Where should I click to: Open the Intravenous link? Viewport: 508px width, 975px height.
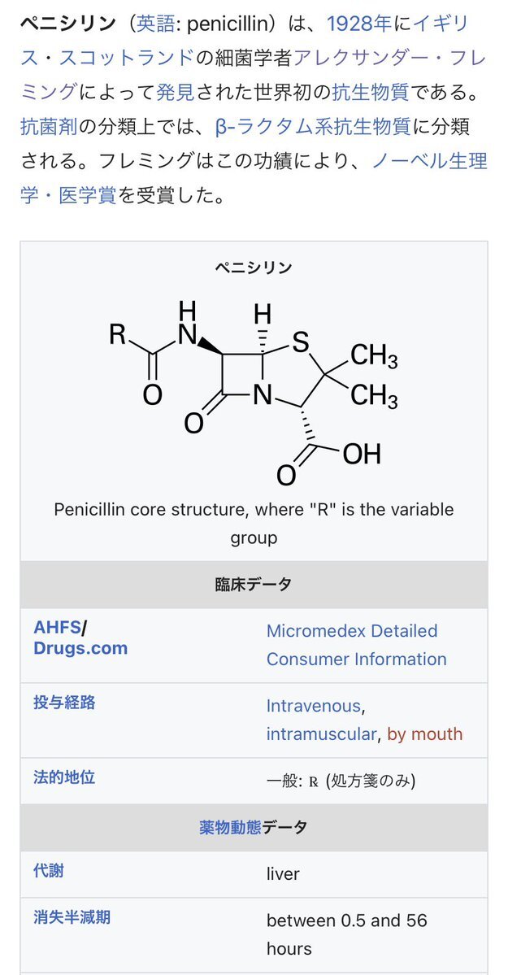[x=313, y=706]
